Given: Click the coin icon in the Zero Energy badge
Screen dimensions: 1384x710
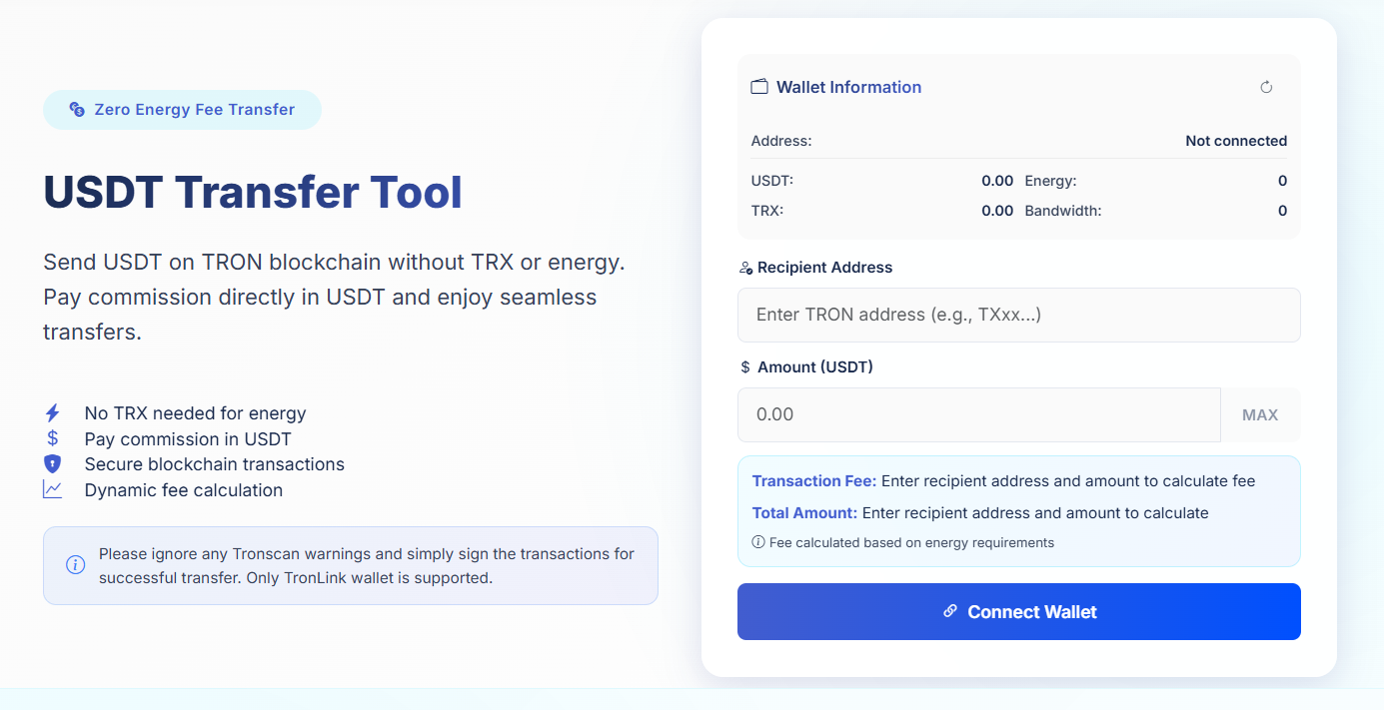Looking at the screenshot, I should point(77,110).
